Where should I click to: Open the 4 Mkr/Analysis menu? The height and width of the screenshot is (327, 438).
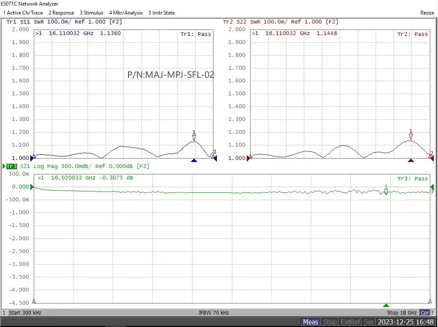pos(126,13)
